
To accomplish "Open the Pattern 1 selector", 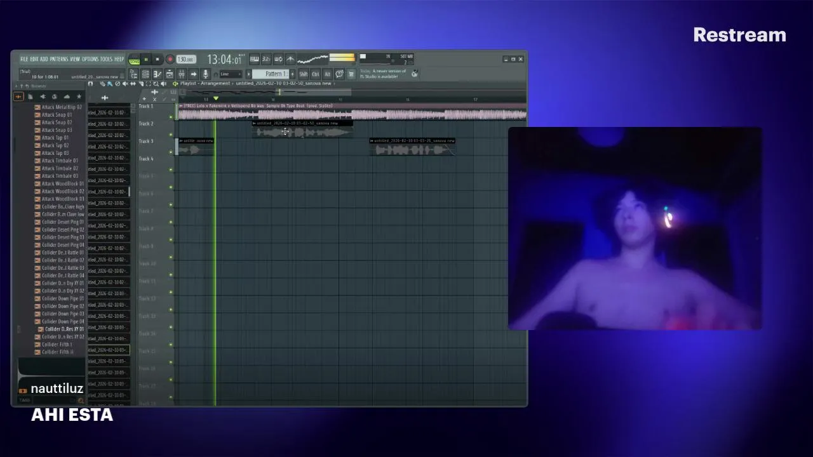I will (271, 74).
